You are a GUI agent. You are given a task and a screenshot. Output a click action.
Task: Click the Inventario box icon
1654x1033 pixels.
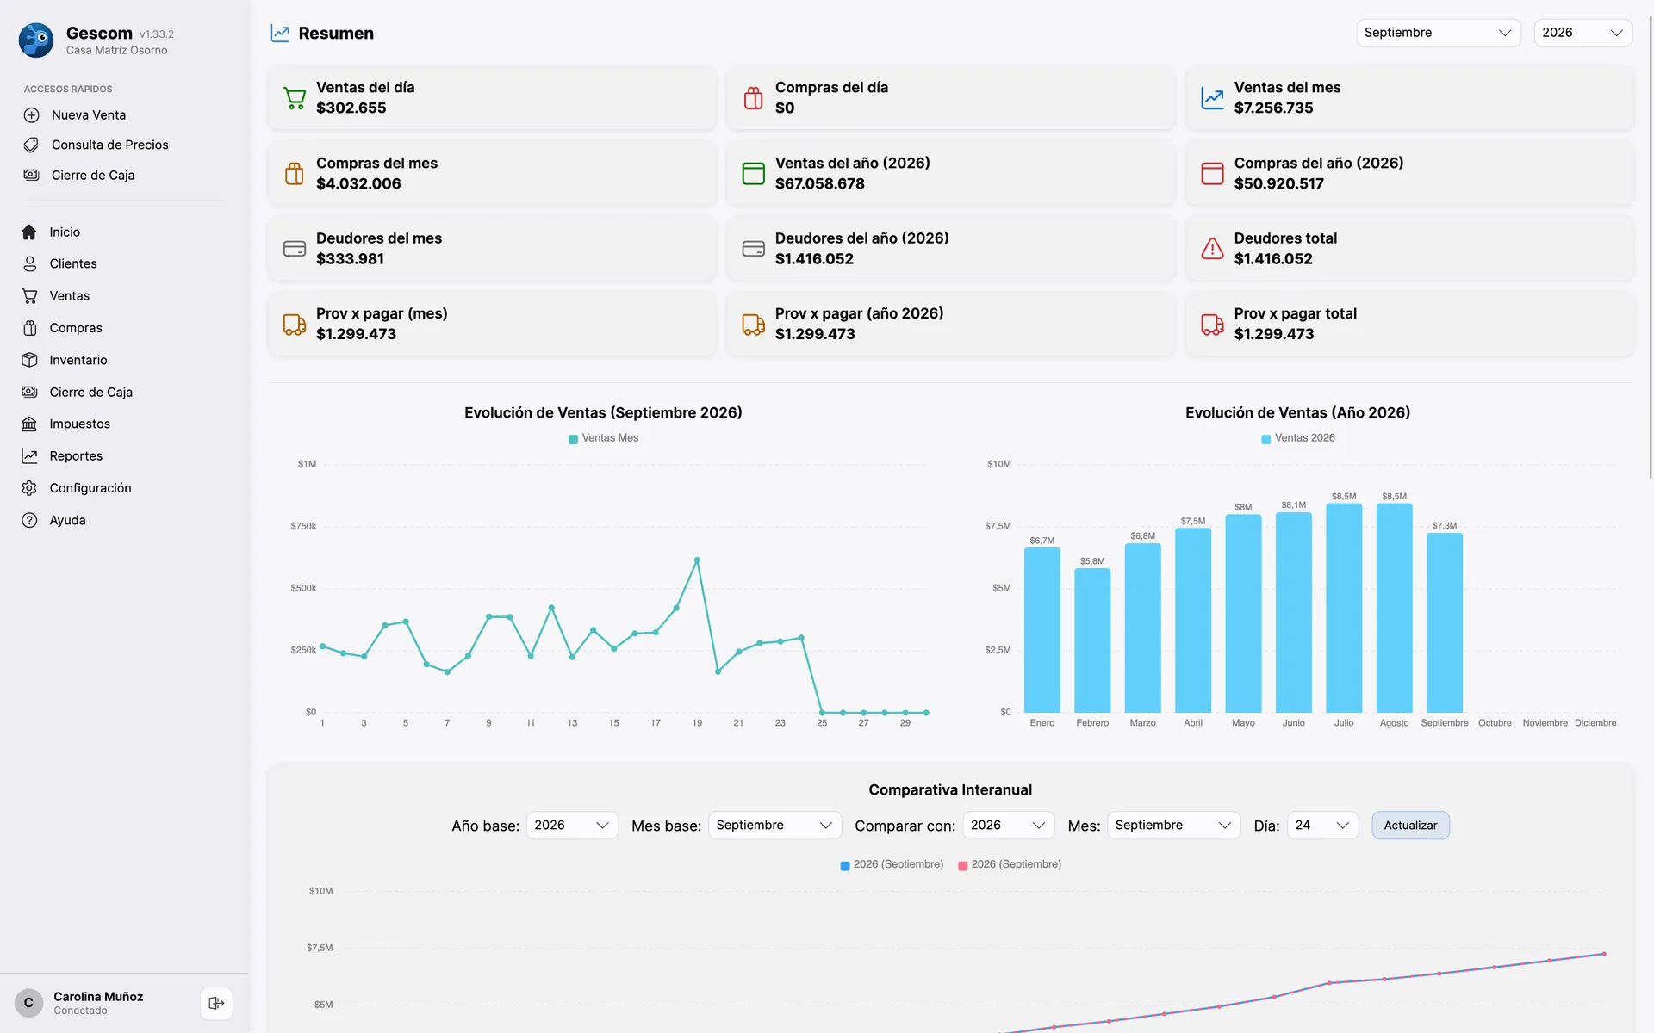click(x=29, y=360)
